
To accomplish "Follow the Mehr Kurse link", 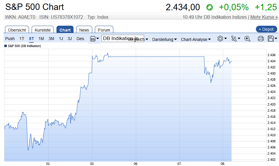I will tap(264, 17).
